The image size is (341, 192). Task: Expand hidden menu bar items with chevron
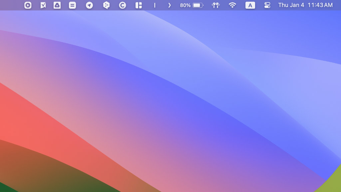point(170,5)
